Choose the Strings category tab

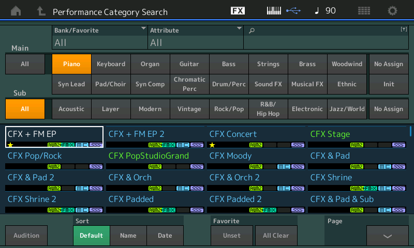tap(268, 64)
